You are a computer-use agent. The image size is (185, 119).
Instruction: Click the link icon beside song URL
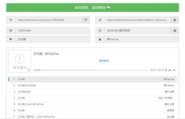click(x=11, y=20)
